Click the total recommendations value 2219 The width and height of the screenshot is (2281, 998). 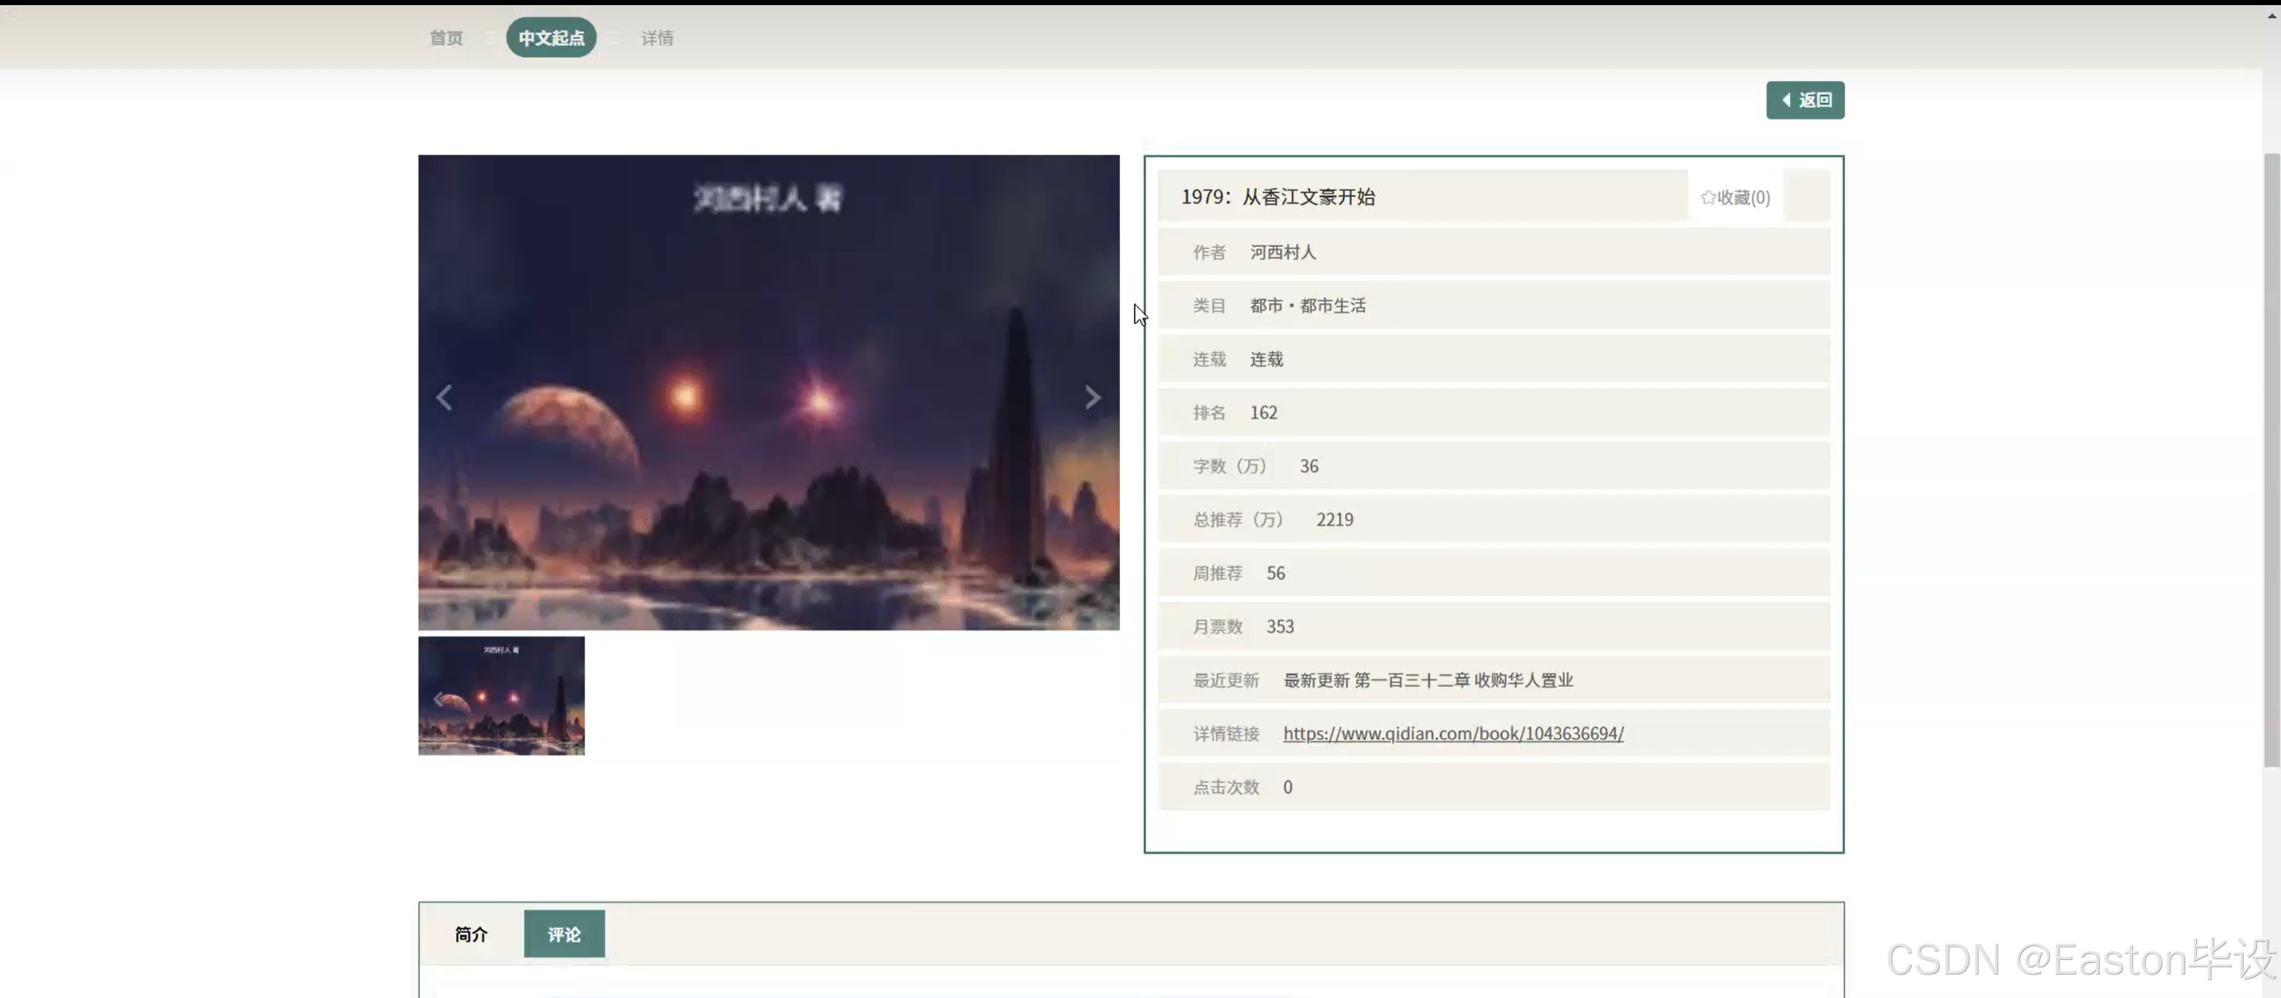coord(1334,519)
